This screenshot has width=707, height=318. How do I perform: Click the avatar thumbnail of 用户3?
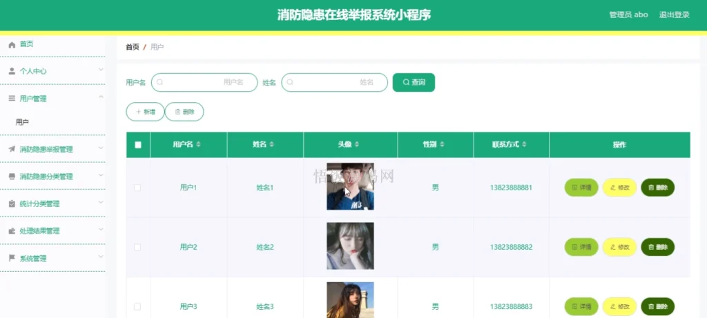350,300
